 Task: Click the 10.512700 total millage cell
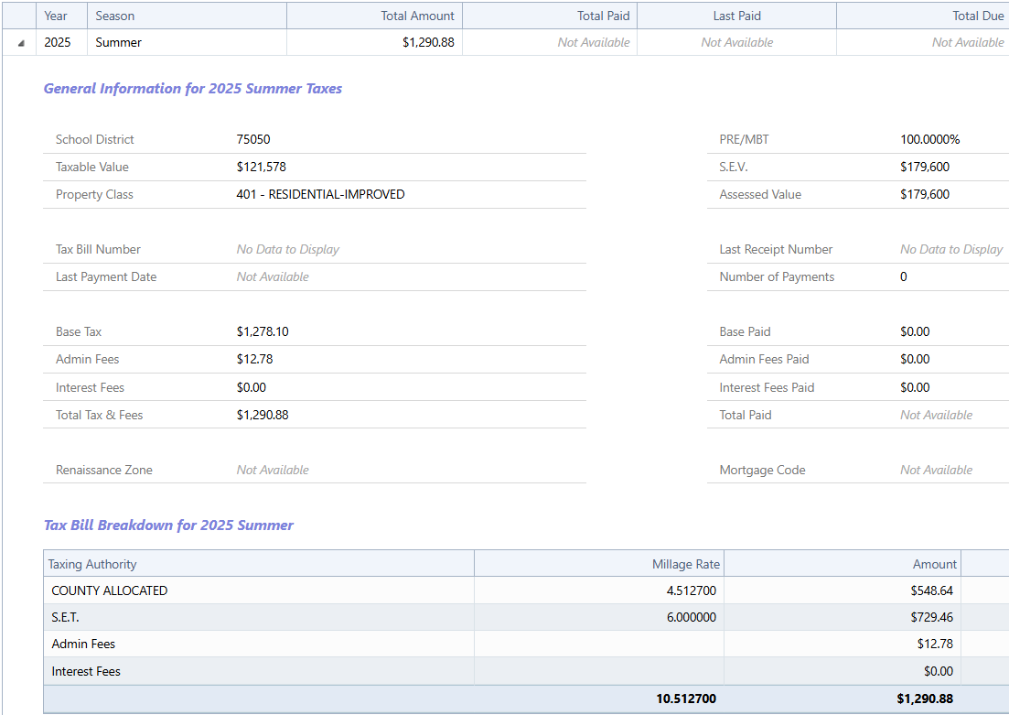click(685, 699)
